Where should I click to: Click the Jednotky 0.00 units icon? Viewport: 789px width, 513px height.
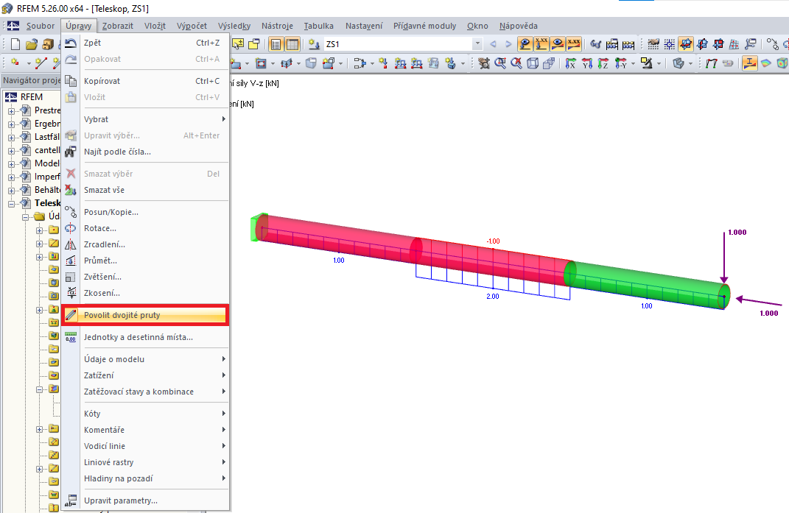[x=71, y=337]
